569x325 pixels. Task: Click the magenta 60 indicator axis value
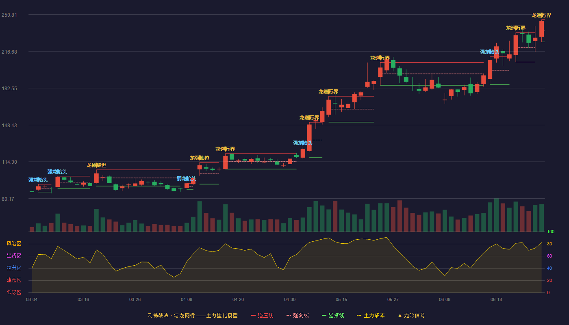[549, 256]
